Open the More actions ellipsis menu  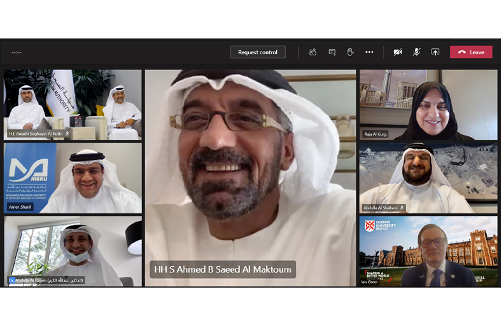(x=369, y=52)
